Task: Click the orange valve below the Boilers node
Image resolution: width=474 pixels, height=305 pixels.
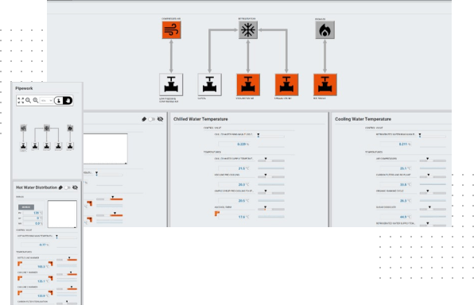Action: (x=325, y=84)
